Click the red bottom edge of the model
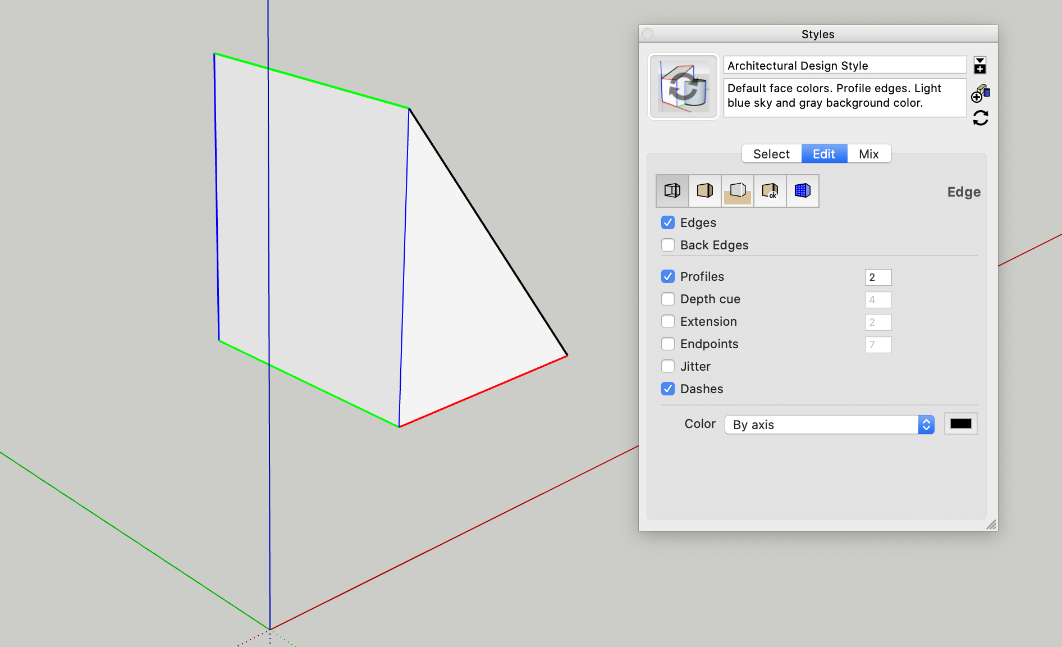The height and width of the screenshot is (647, 1062). tap(483, 391)
